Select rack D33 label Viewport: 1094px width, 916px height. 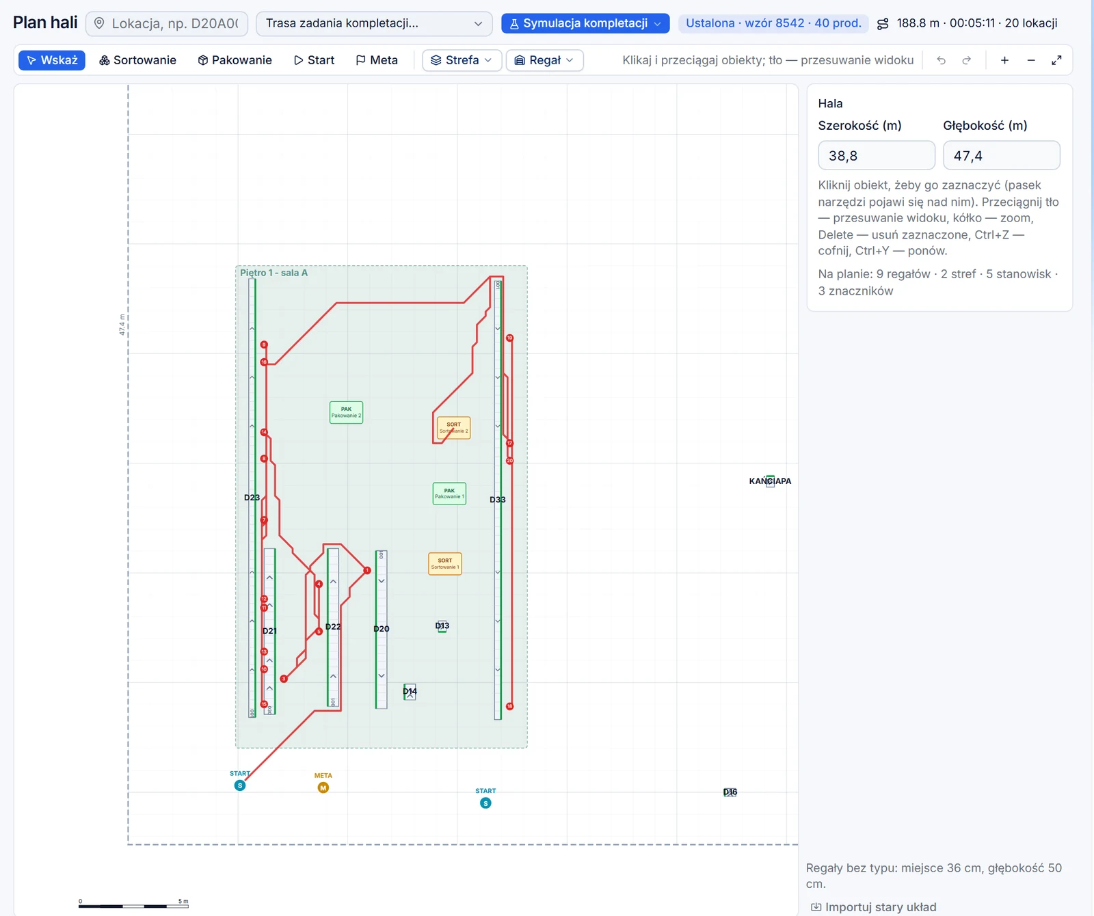[x=498, y=500]
